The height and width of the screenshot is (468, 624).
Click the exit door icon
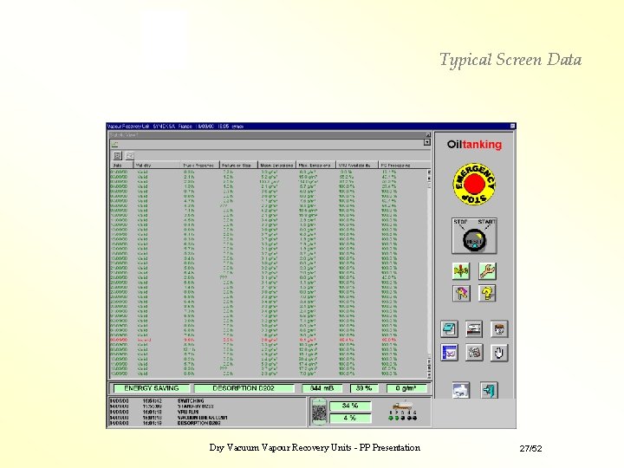[489, 390]
